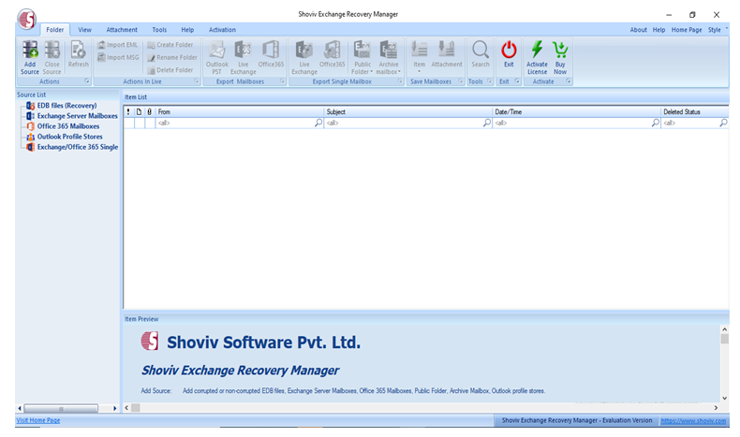The image size is (740, 437).
Task: Click the Date/Time filter search icon
Action: pyautogui.click(x=656, y=123)
